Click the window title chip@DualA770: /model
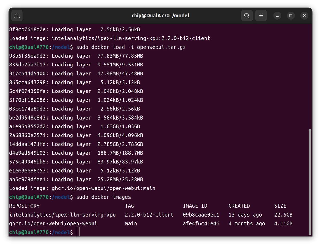The image size is (321, 246). pos(160,16)
